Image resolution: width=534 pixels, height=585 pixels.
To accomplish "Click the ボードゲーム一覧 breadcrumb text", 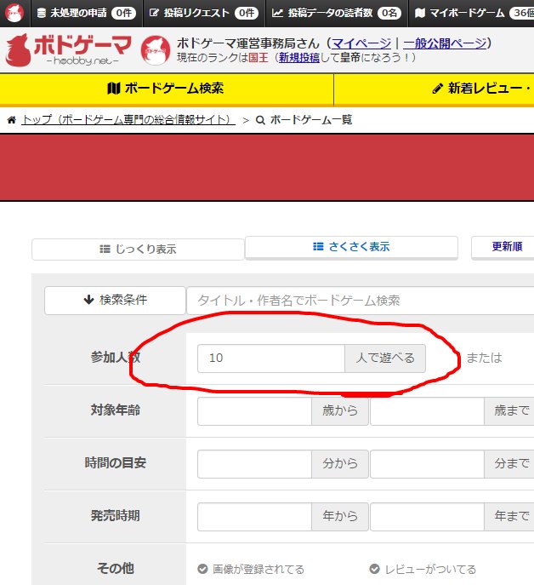I will 311,120.
